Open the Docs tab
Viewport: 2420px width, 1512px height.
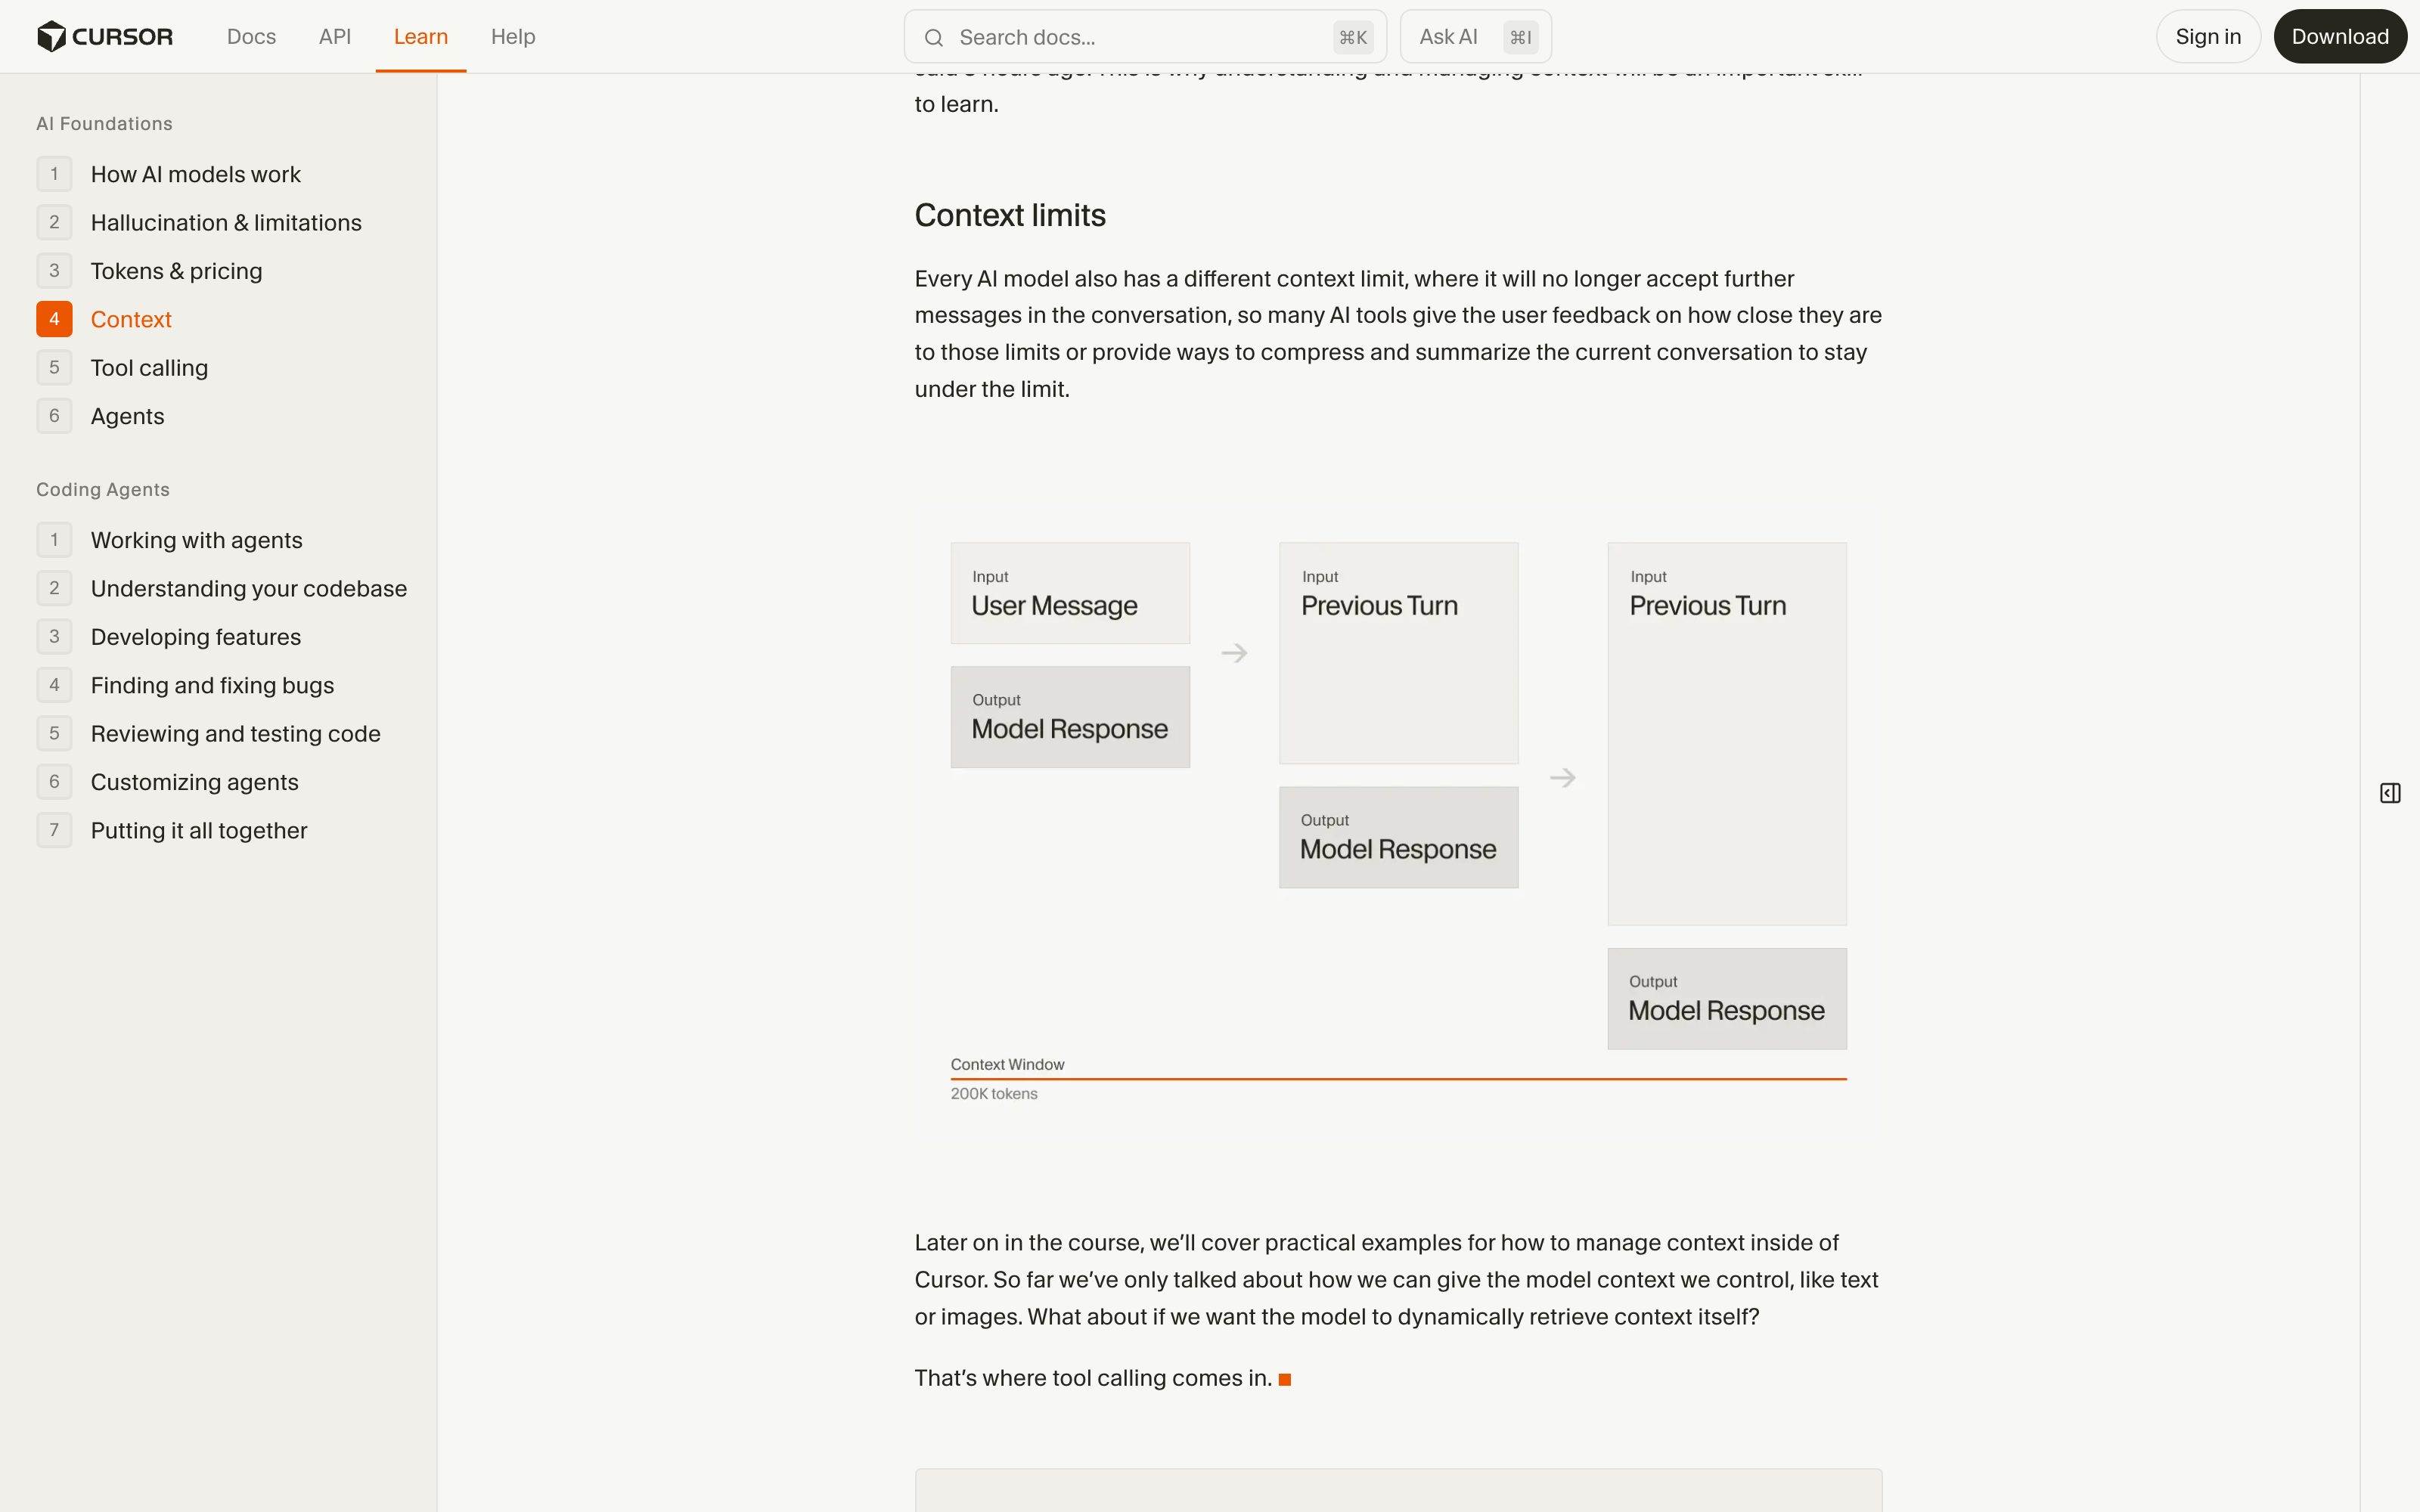coord(251,37)
